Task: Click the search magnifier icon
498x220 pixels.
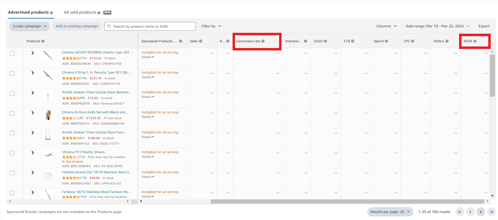Action: coord(109,26)
